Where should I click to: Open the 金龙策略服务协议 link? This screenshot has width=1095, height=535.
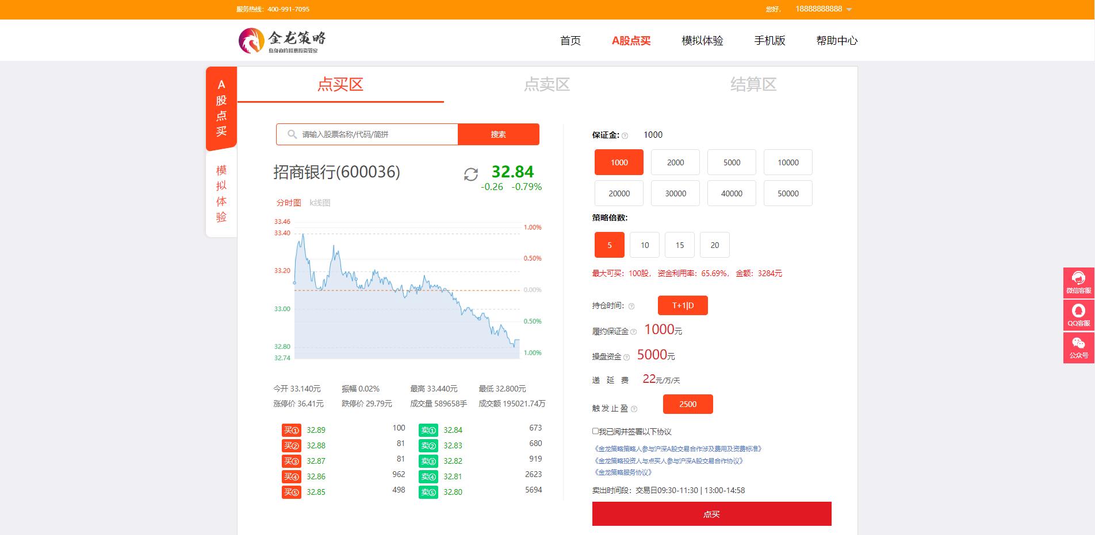623,472
